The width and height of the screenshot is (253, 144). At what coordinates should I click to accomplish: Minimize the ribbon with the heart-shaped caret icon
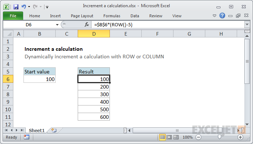click(214, 16)
